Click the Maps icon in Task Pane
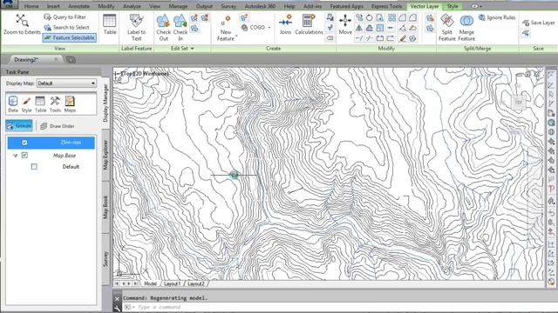This screenshot has height=313, width=558. [x=70, y=104]
